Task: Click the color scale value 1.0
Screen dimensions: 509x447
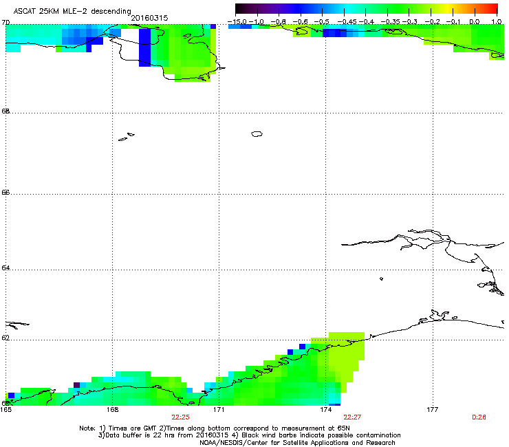Action: (497, 22)
